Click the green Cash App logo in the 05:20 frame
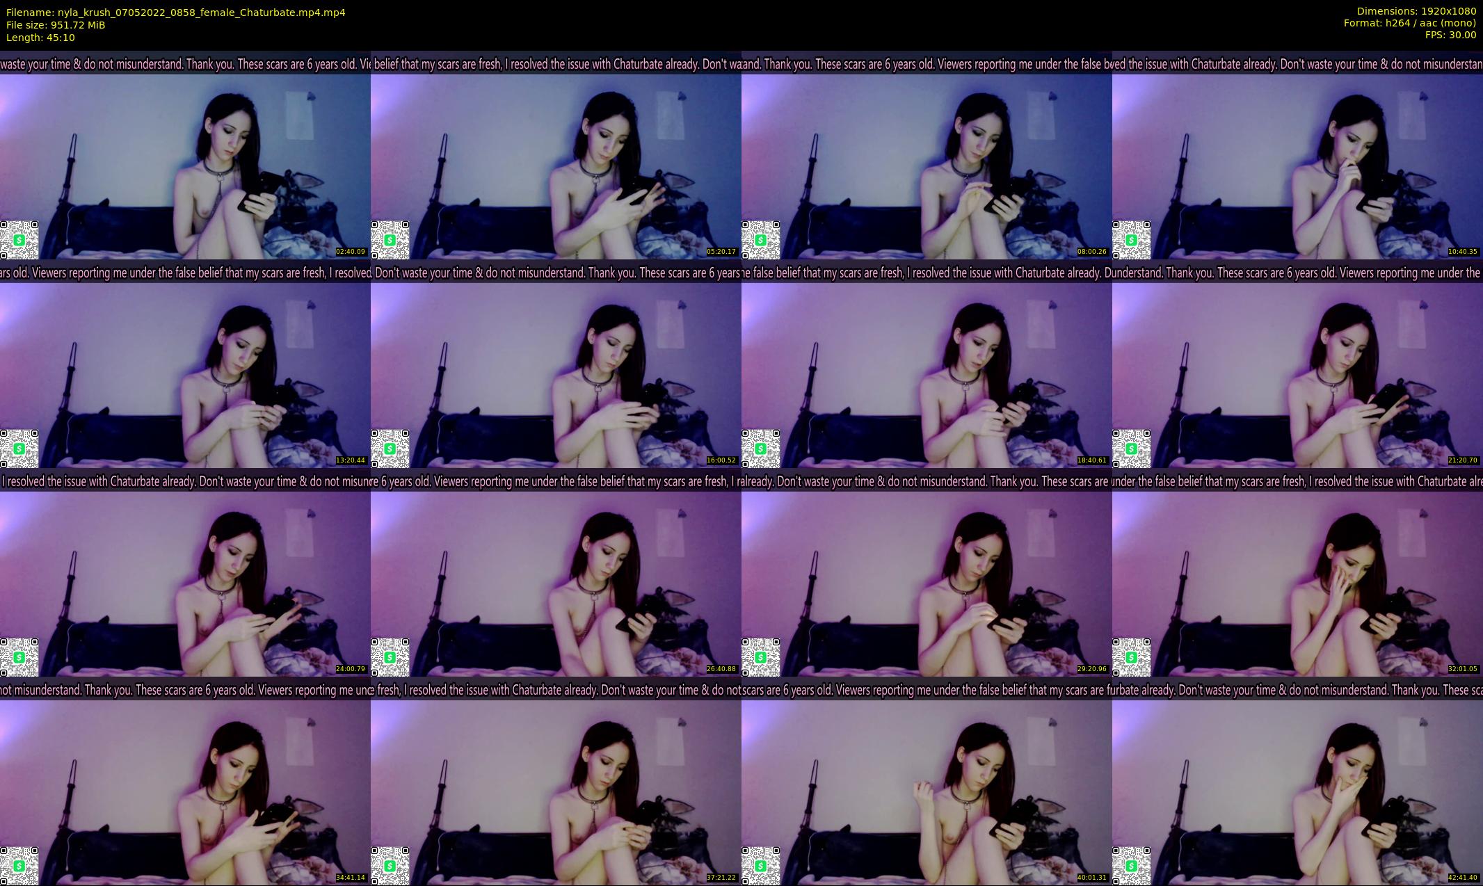 (x=390, y=240)
